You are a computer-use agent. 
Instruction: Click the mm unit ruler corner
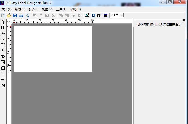coord(9,21)
